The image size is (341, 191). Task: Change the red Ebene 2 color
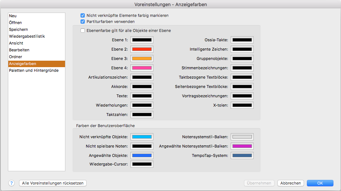(x=142, y=49)
